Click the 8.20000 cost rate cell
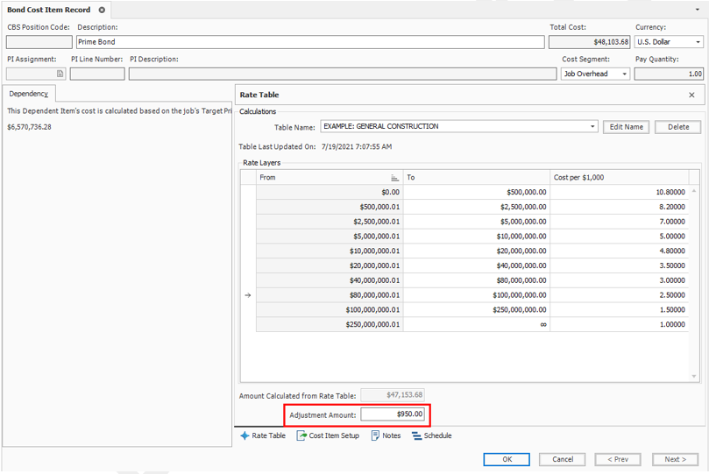 pos(619,207)
